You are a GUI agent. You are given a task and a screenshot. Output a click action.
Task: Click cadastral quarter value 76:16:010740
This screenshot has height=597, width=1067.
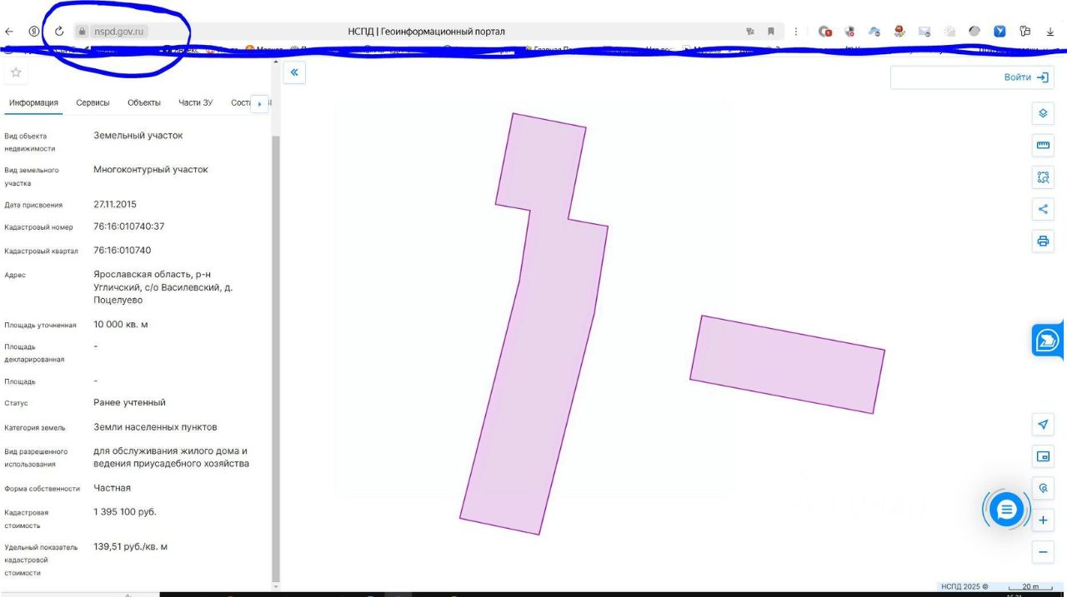[123, 251]
